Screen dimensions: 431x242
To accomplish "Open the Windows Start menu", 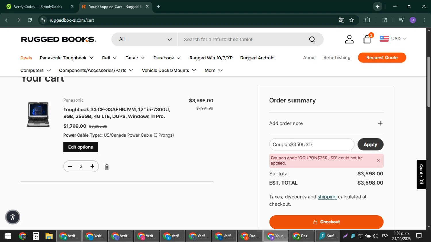I will click(8, 236).
